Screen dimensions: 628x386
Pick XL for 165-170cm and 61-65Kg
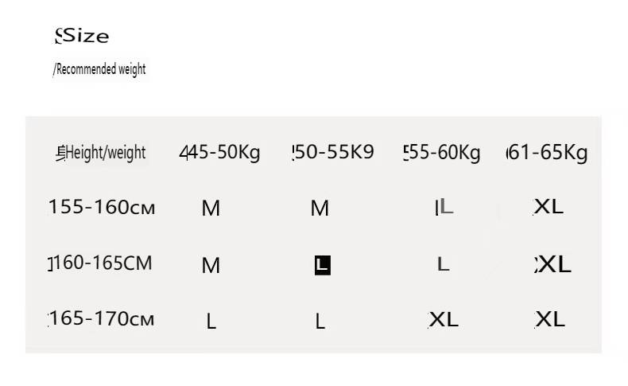coord(549,319)
